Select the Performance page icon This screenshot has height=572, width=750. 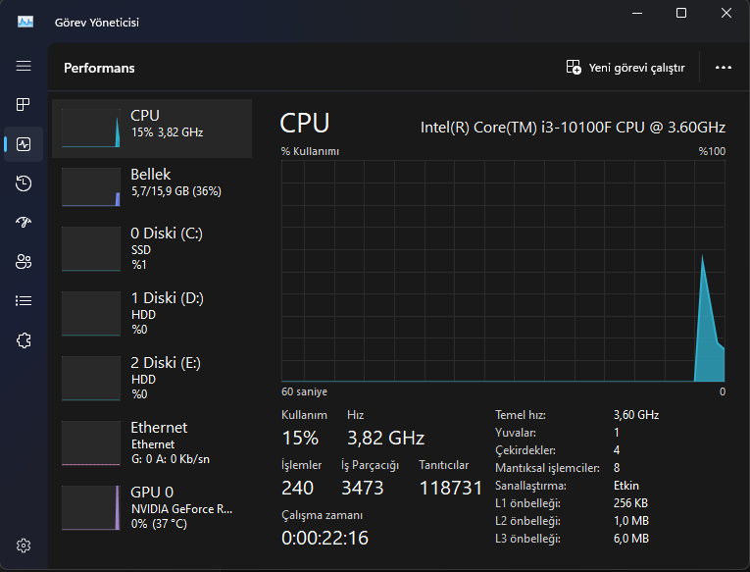(24, 144)
